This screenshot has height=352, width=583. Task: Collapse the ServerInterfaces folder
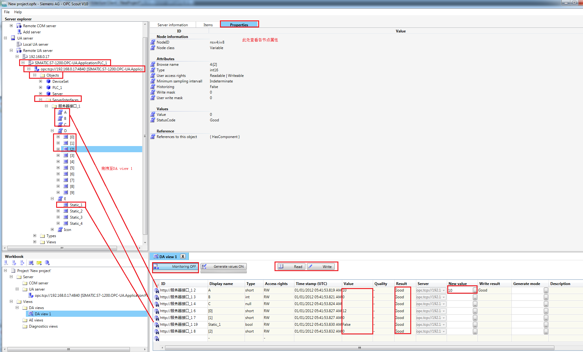(40, 99)
